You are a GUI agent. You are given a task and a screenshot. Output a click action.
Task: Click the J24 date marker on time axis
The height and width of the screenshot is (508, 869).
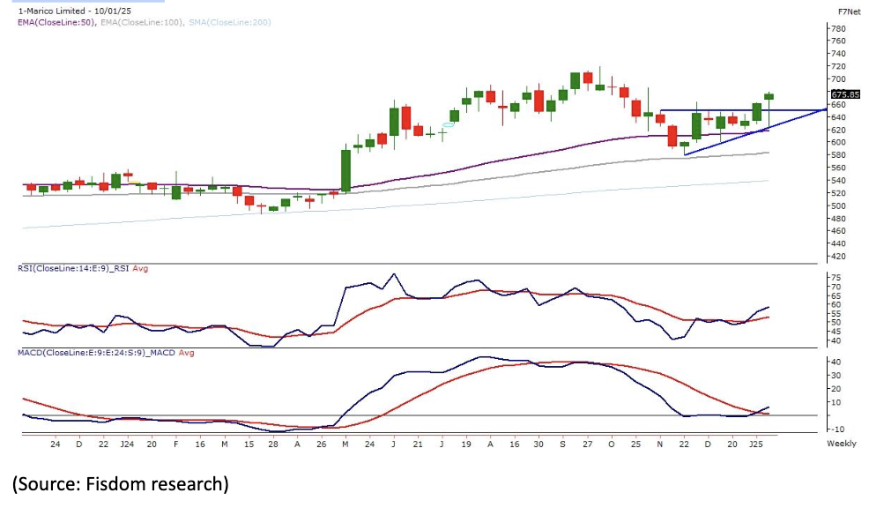(127, 444)
